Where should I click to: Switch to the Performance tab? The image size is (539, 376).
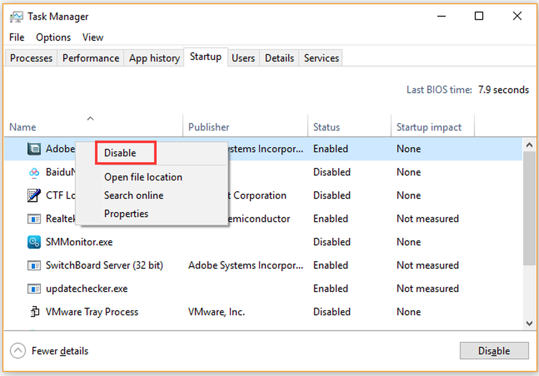pos(91,58)
